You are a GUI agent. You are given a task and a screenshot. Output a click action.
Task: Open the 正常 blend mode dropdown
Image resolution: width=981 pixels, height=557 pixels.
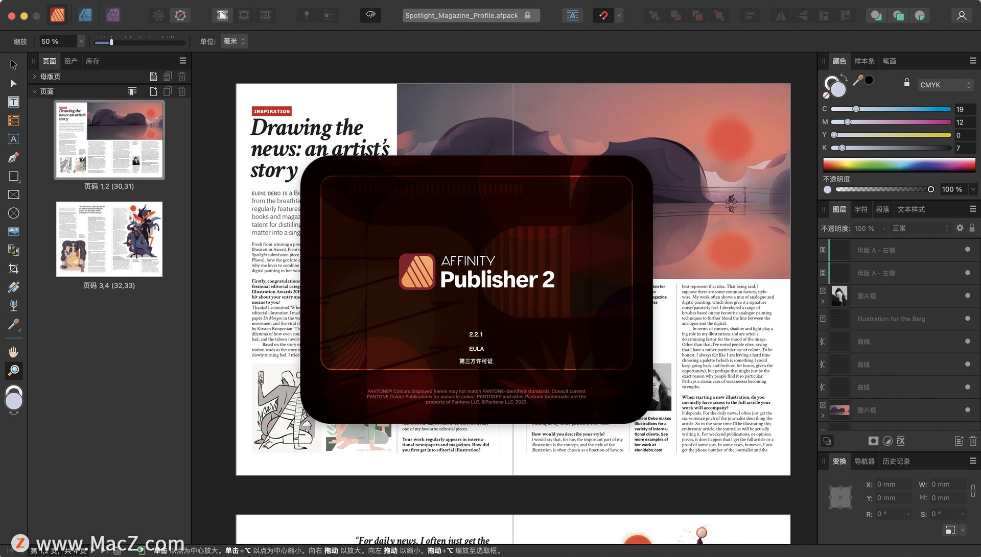[920, 228]
